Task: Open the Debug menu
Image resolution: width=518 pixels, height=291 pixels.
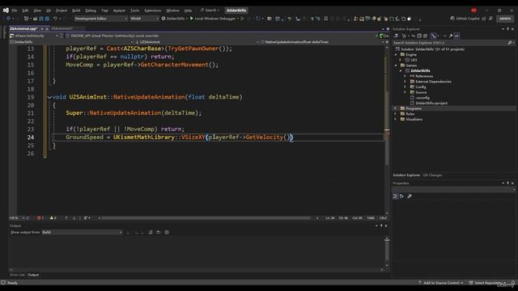Action: click(x=91, y=11)
